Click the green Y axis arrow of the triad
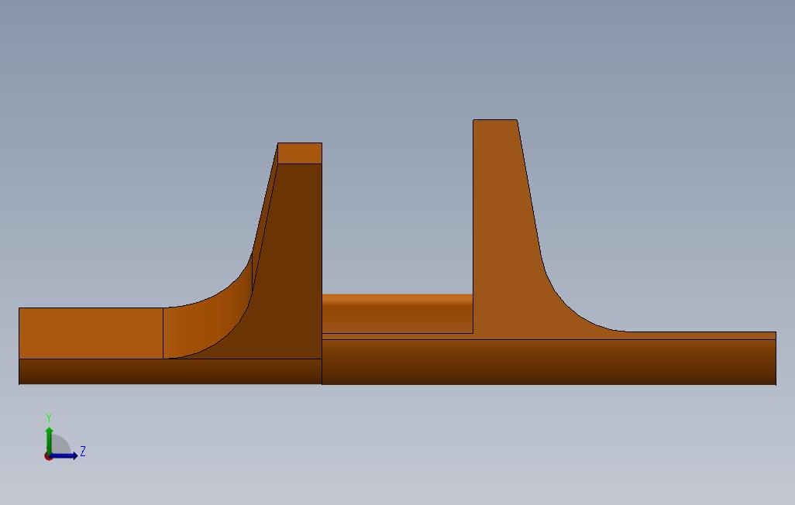The width and height of the screenshot is (795, 505). (49, 440)
